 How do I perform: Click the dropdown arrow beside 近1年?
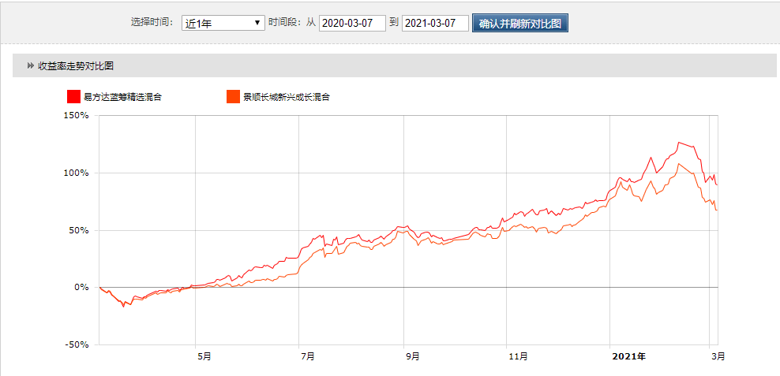[257, 23]
